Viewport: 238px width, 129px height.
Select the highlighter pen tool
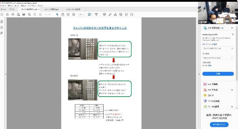coord(110,15)
